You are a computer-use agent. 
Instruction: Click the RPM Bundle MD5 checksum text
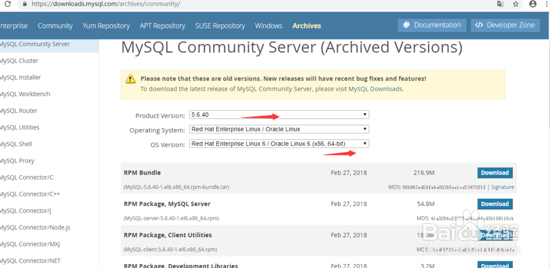pos(437,187)
